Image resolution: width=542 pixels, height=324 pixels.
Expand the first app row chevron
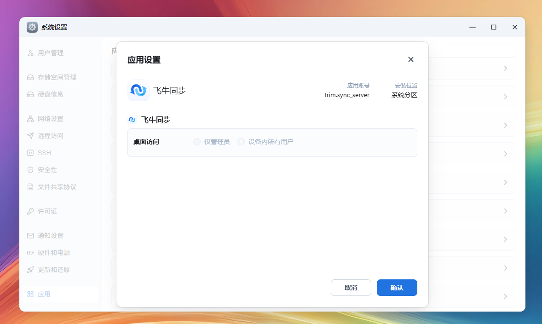click(505, 68)
